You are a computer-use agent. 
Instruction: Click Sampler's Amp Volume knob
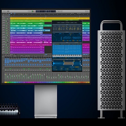pyautogui.click(x=78, y=29)
